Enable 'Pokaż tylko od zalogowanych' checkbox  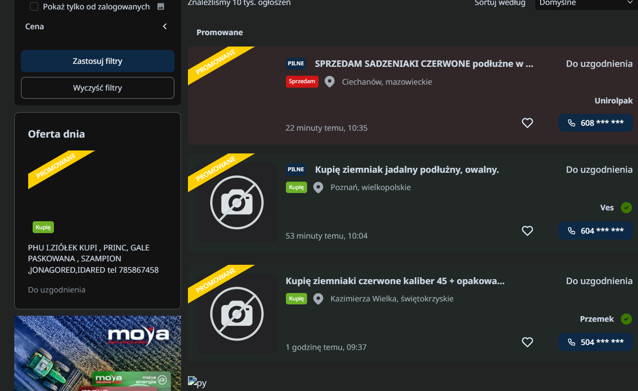pyautogui.click(x=34, y=6)
